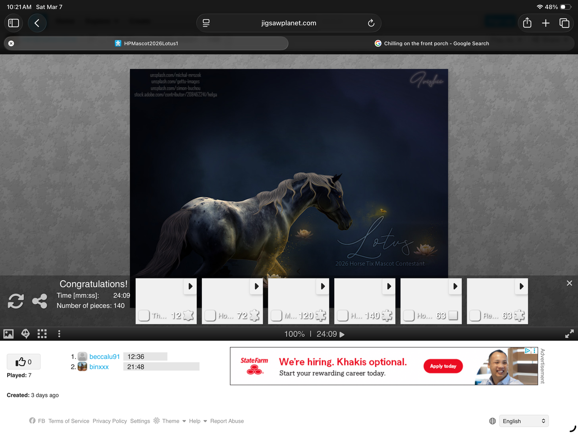Restart the puzzle with the refresh arrows icon
The width and height of the screenshot is (578, 434).
tap(16, 301)
